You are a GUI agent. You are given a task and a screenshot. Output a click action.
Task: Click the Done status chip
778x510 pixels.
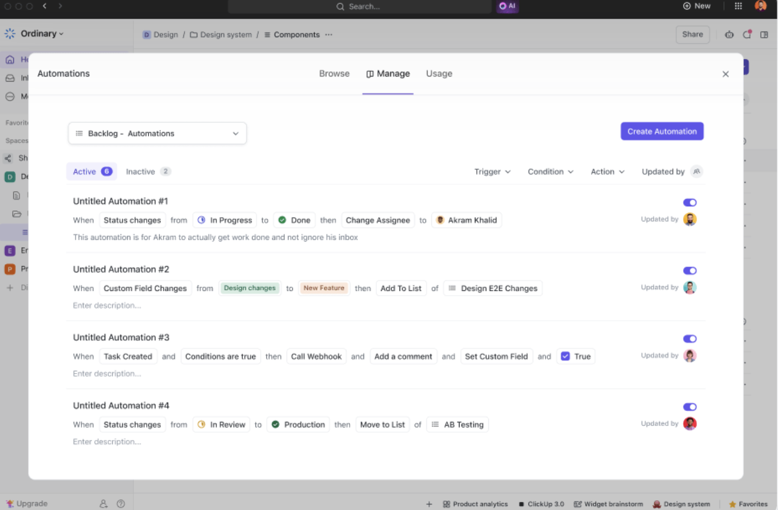[294, 220]
